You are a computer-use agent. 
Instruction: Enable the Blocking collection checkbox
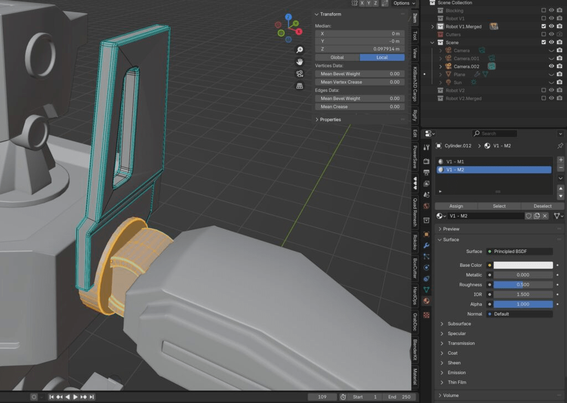click(x=543, y=11)
